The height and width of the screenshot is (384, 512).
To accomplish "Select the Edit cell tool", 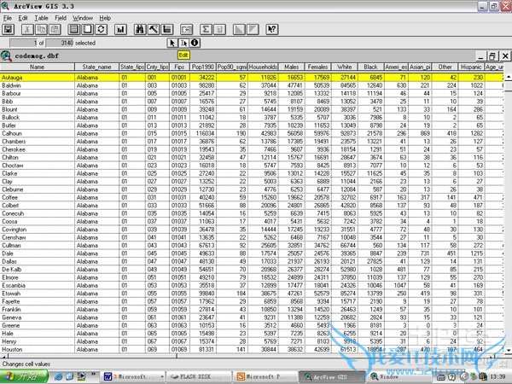I will 183,42.
